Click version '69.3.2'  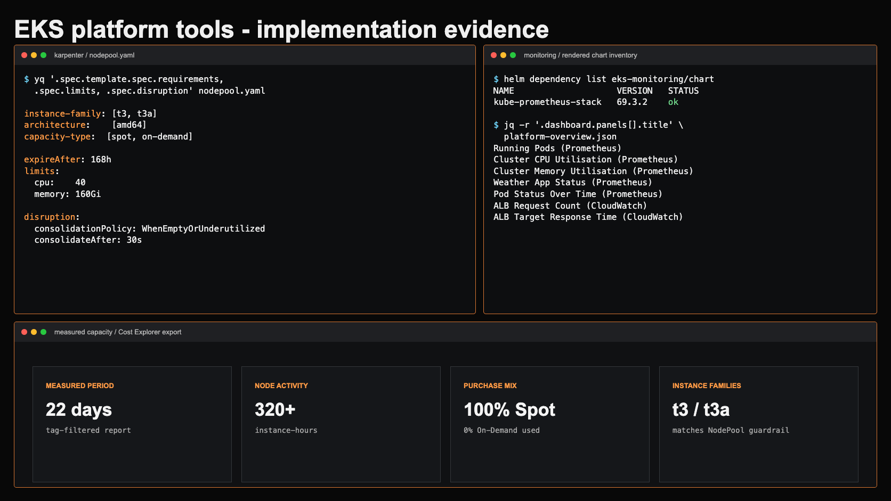pos(632,102)
